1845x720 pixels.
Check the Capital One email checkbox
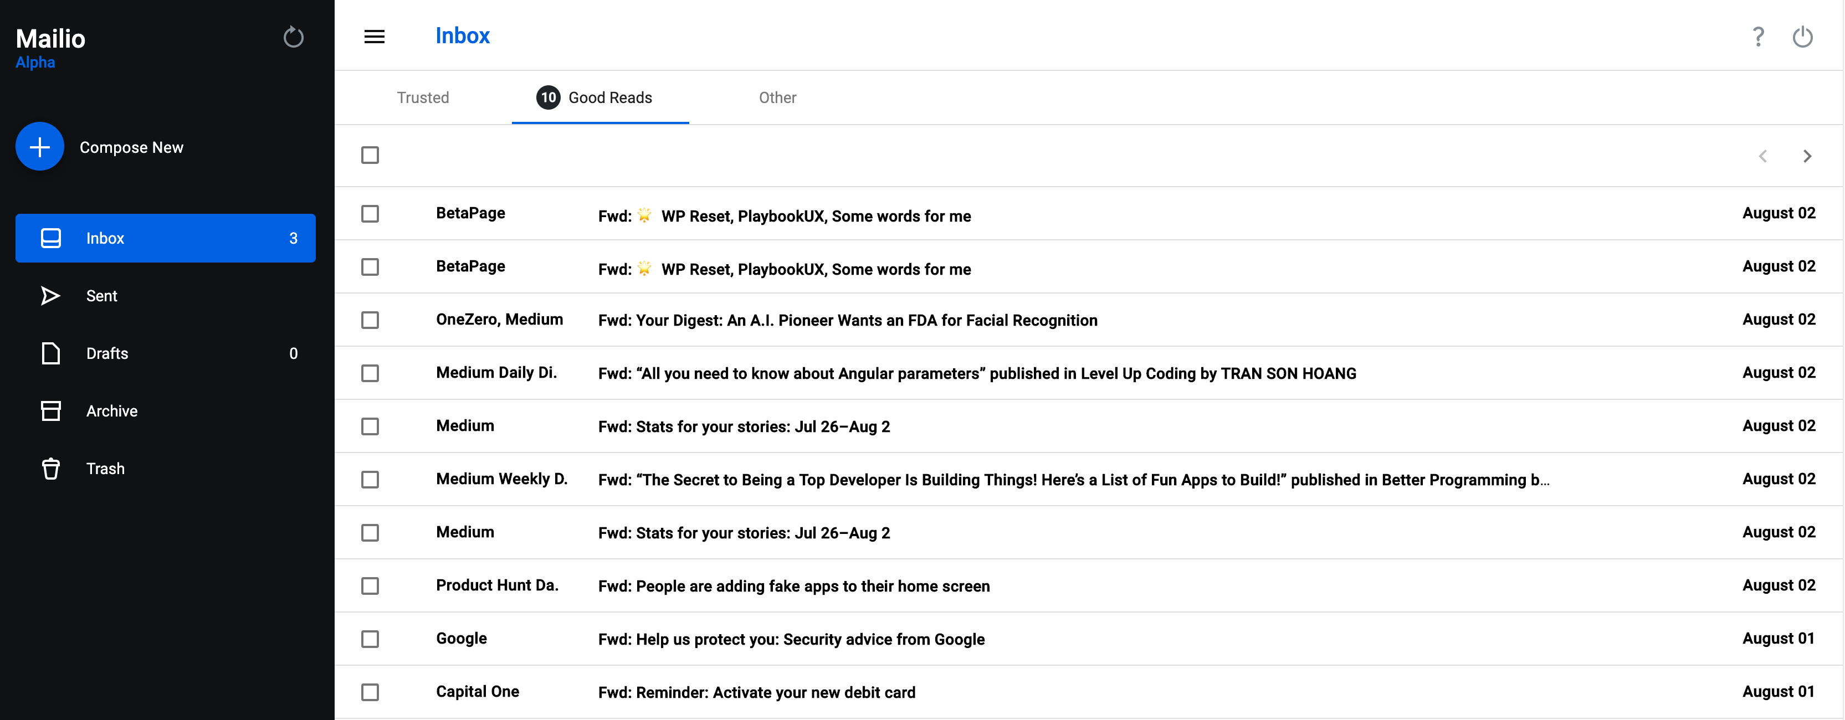(x=370, y=692)
